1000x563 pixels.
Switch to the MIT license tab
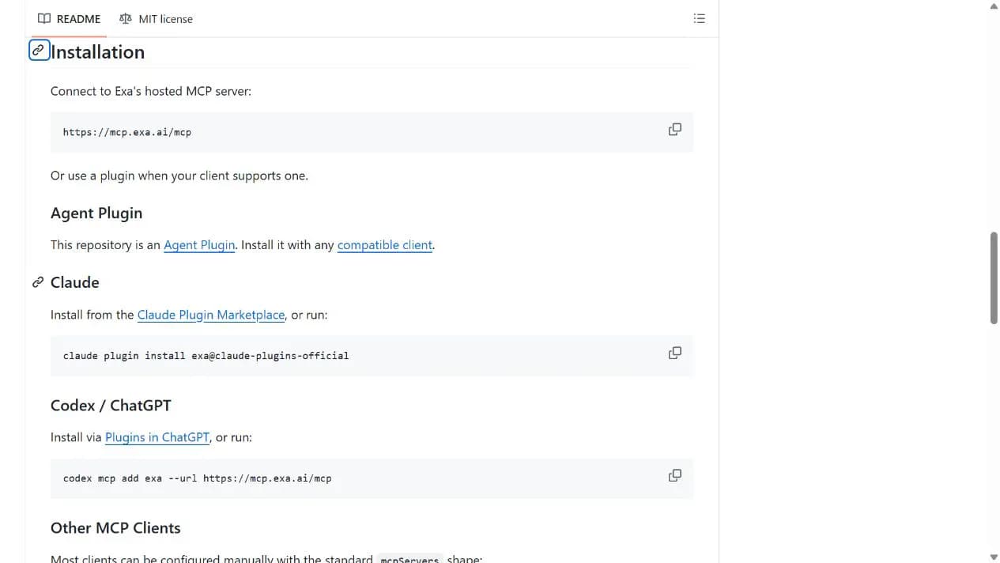tap(156, 19)
